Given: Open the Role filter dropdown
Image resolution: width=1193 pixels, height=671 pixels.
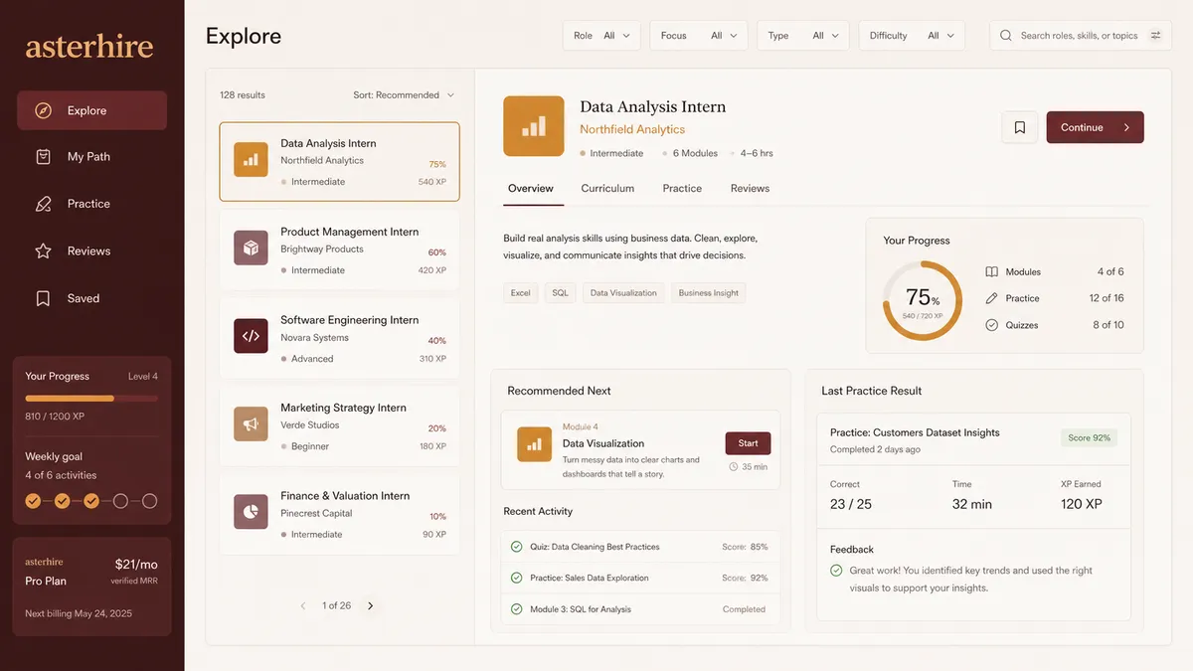Looking at the screenshot, I should [602, 36].
